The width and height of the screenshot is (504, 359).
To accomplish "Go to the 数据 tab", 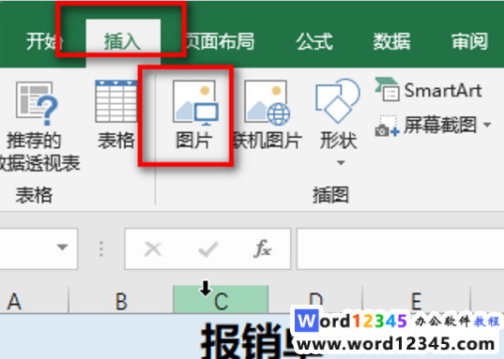I will click(x=391, y=41).
